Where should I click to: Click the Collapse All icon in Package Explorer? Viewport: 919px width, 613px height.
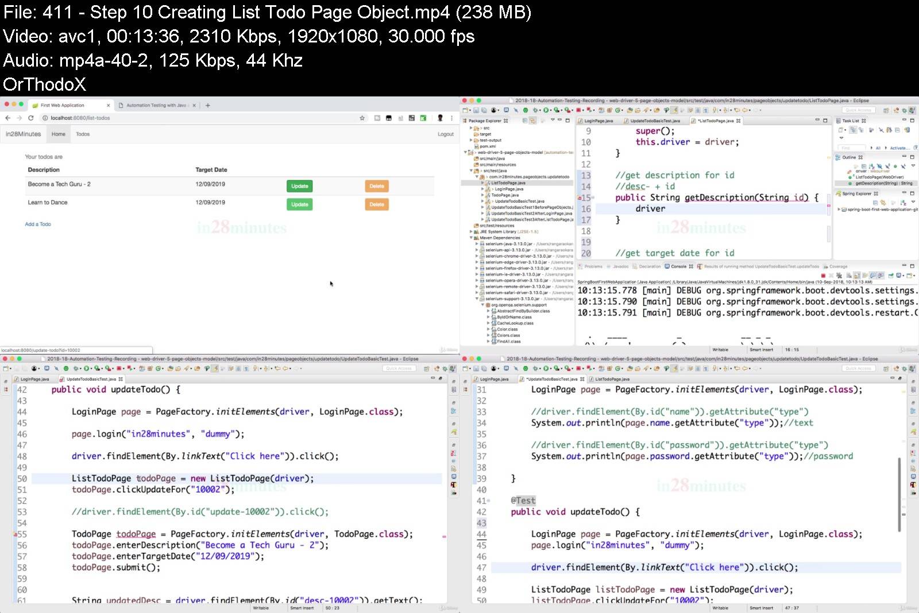click(x=525, y=121)
